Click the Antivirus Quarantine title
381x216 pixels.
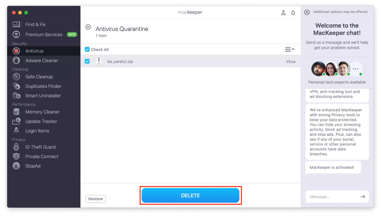[122, 29]
